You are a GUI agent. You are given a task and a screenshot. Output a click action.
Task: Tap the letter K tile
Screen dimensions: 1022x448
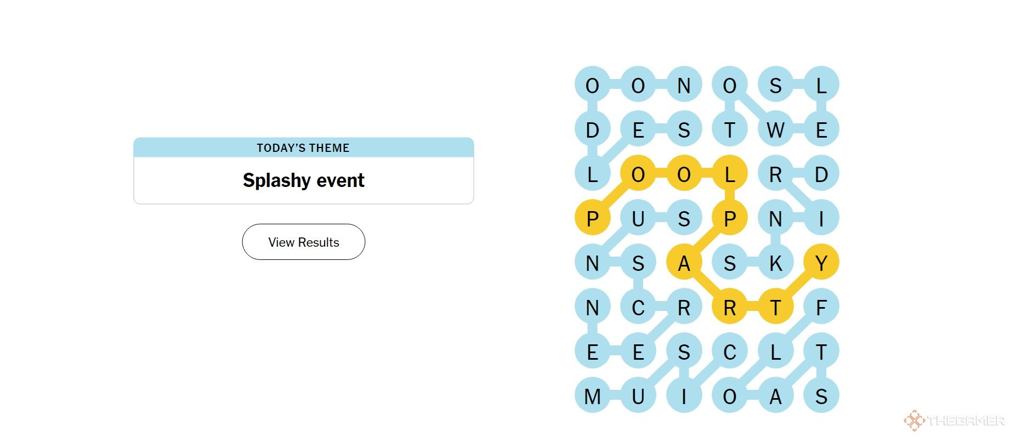775,263
